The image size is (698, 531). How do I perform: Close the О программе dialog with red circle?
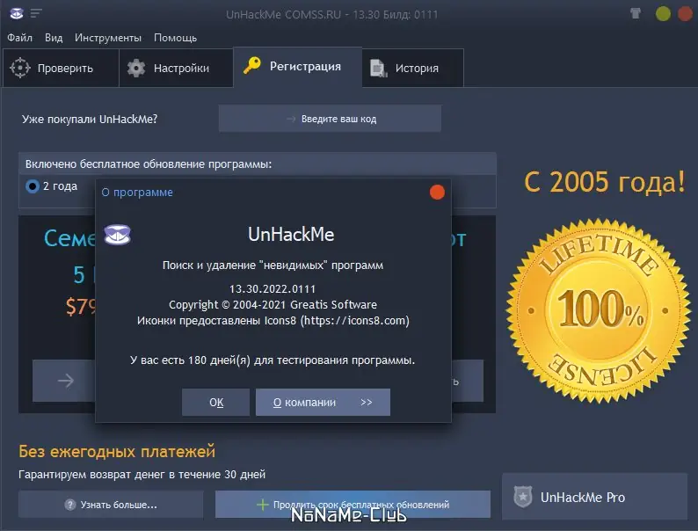pyautogui.click(x=437, y=193)
